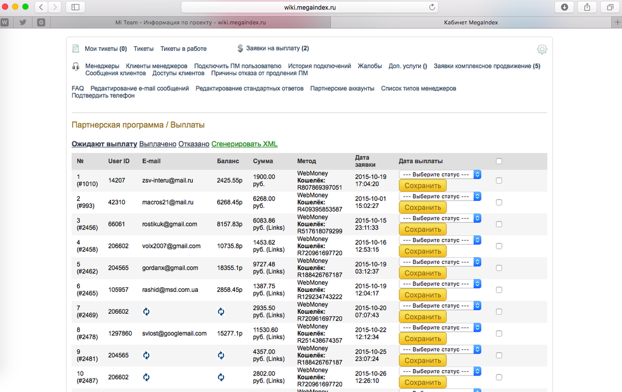This screenshot has width=622, height=392.
Task: Click Сгенерировать XML link
Action: pos(245,144)
